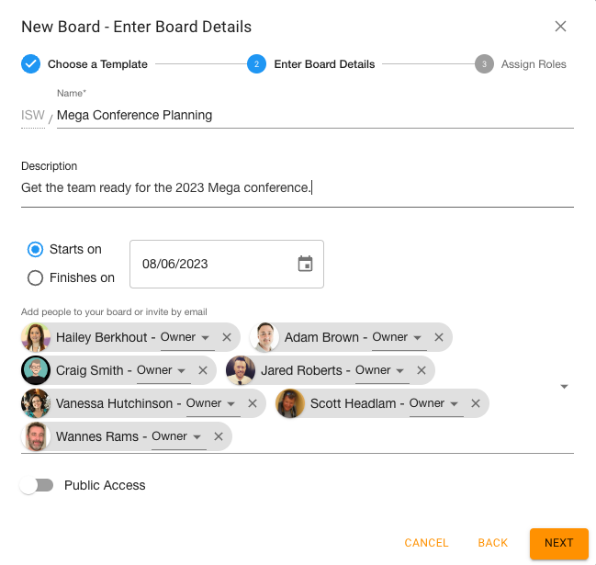Expand the people list dropdown arrow

pyautogui.click(x=565, y=387)
